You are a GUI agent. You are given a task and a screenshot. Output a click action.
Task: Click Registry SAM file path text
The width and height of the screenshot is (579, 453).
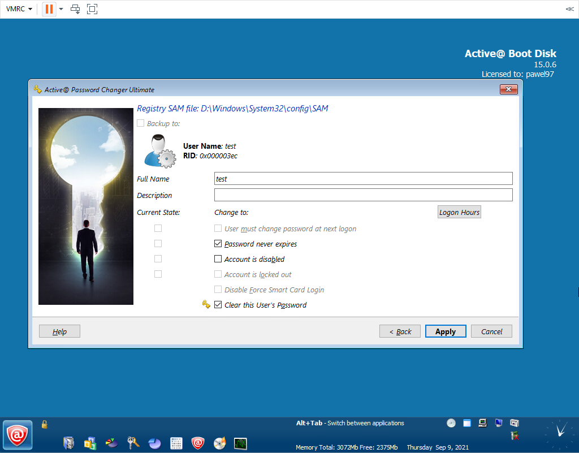[232, 108]
